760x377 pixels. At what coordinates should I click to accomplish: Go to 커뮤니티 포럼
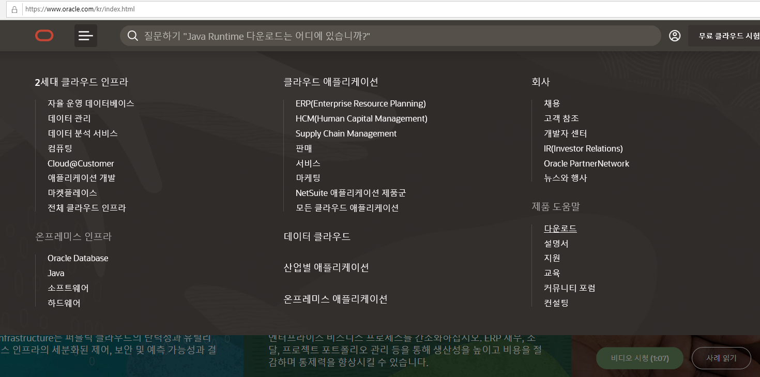click(570, 288)
